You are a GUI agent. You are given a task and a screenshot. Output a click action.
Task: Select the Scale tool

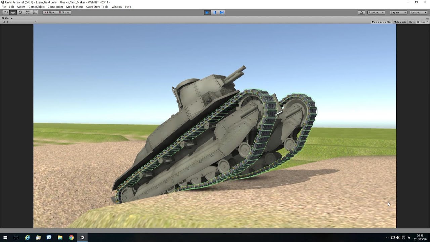(x=28, y=12)
